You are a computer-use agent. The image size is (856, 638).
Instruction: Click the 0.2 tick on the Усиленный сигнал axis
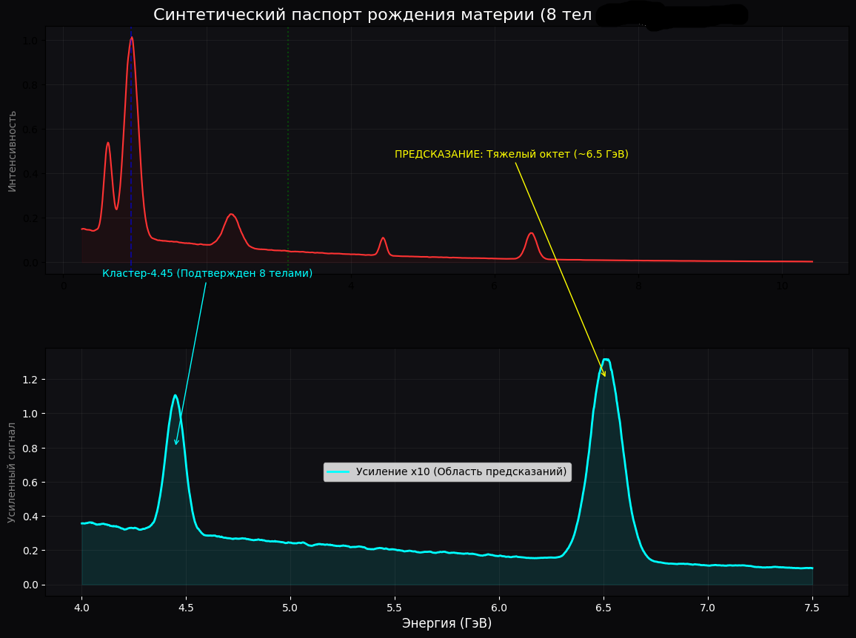(30, 551)
